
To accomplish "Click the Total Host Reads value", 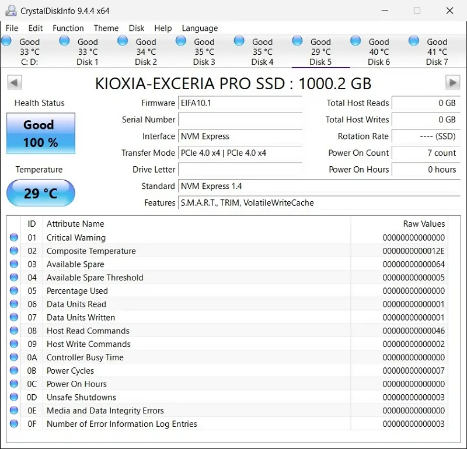I will (426, 103).
